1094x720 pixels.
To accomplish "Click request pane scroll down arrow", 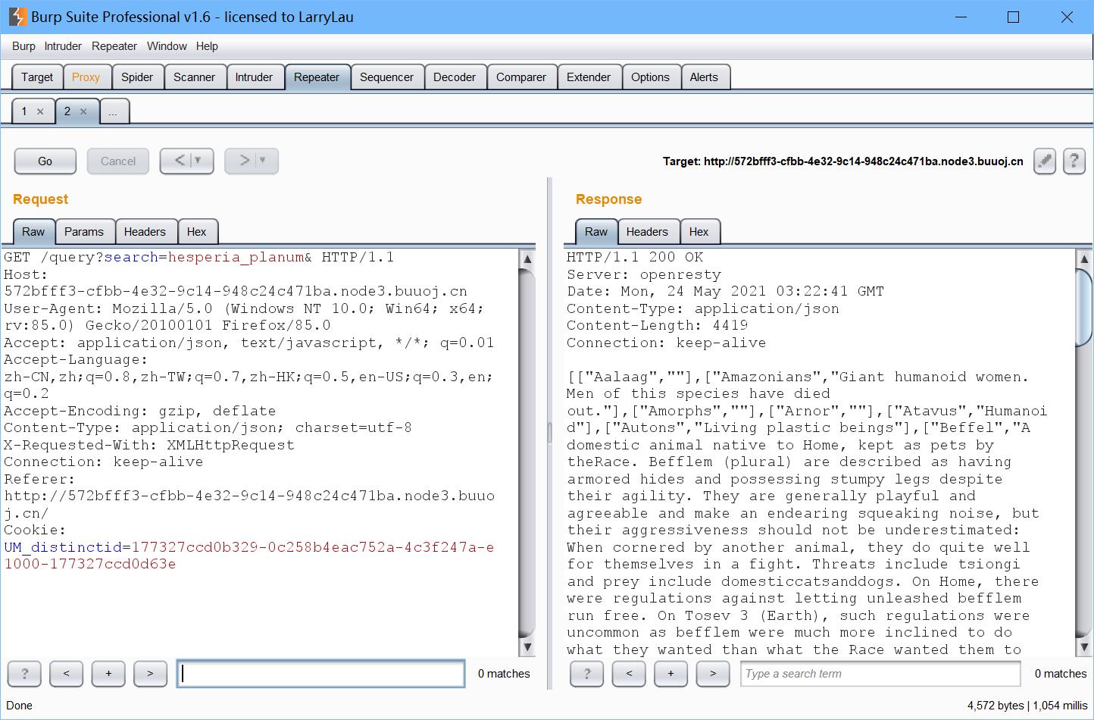I will pos(527,647).
